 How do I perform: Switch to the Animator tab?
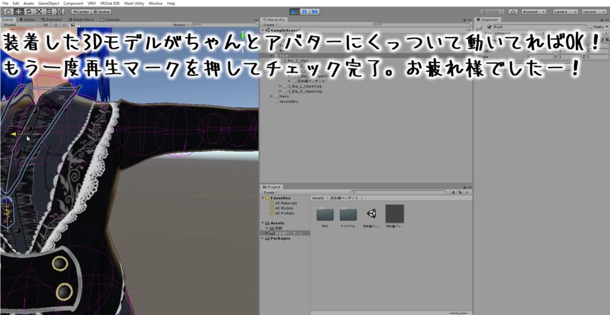(x=51, y=20)
